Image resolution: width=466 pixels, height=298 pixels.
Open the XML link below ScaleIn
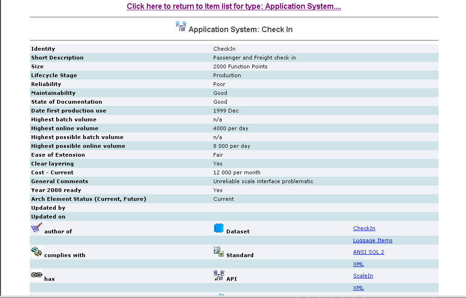tap(358, 288)
